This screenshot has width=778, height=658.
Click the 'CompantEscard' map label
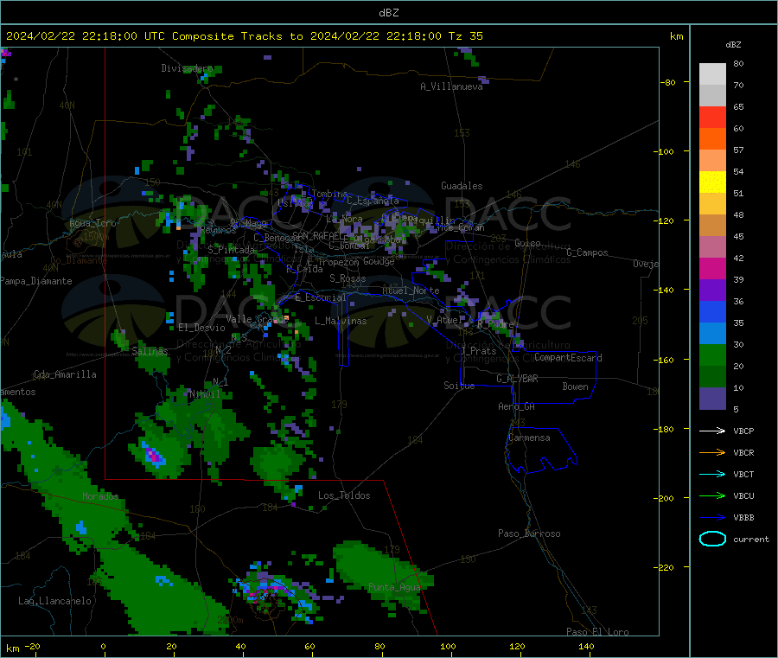568,358
